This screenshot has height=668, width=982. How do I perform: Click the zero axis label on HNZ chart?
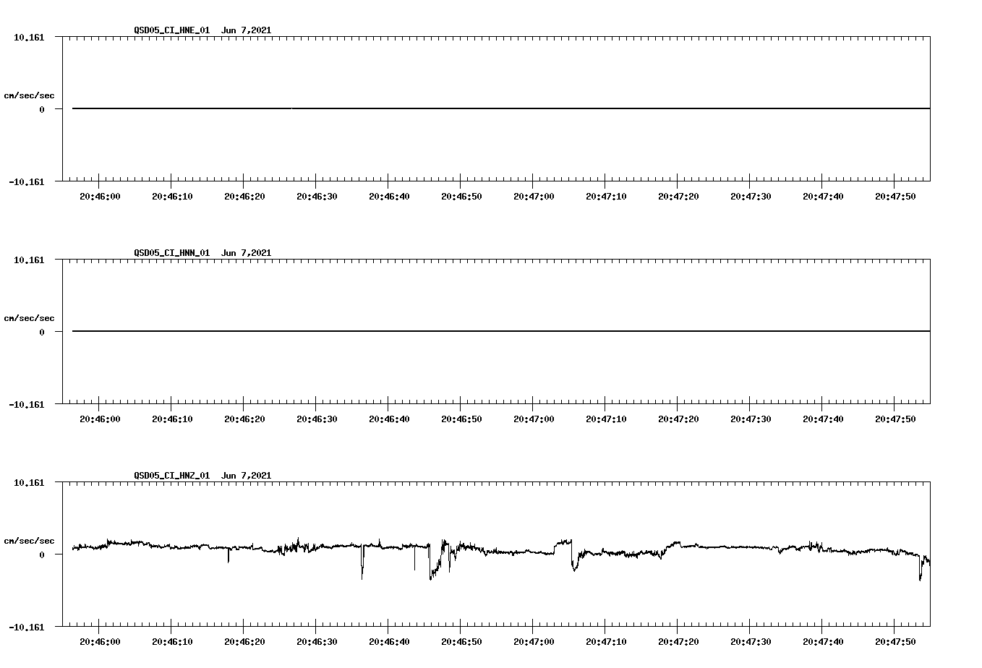pos(42,555)
